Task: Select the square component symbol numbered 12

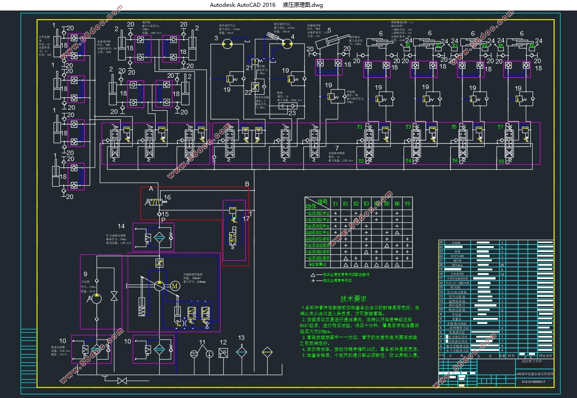Action: [224, 353]
